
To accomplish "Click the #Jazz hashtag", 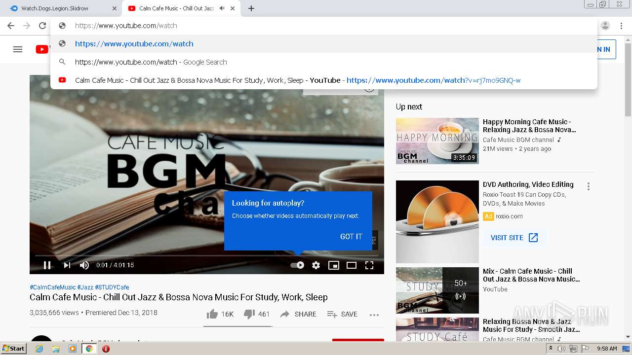I will click(85, 287).
